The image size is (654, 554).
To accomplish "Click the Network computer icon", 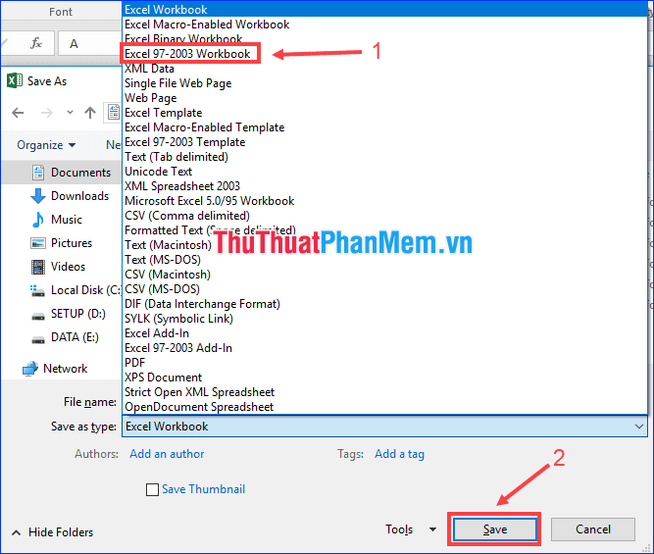I will click(x=30, y=369).
